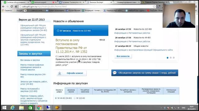199x111 pixels.
Task: Open Топ рейтинг поставщиков (44-ФЗ, 94-ФЗ) tab
Action: pyautogui.click(x=105, y=91)
